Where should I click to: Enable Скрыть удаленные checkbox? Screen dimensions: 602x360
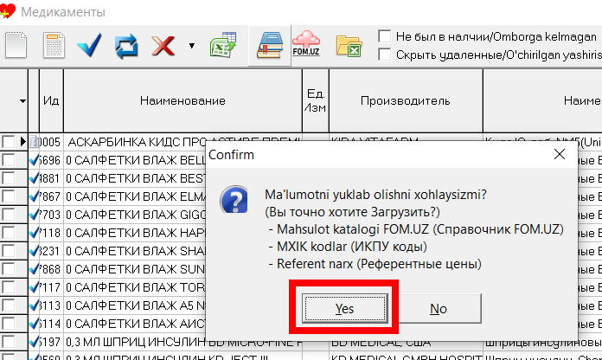pos(384,55)
